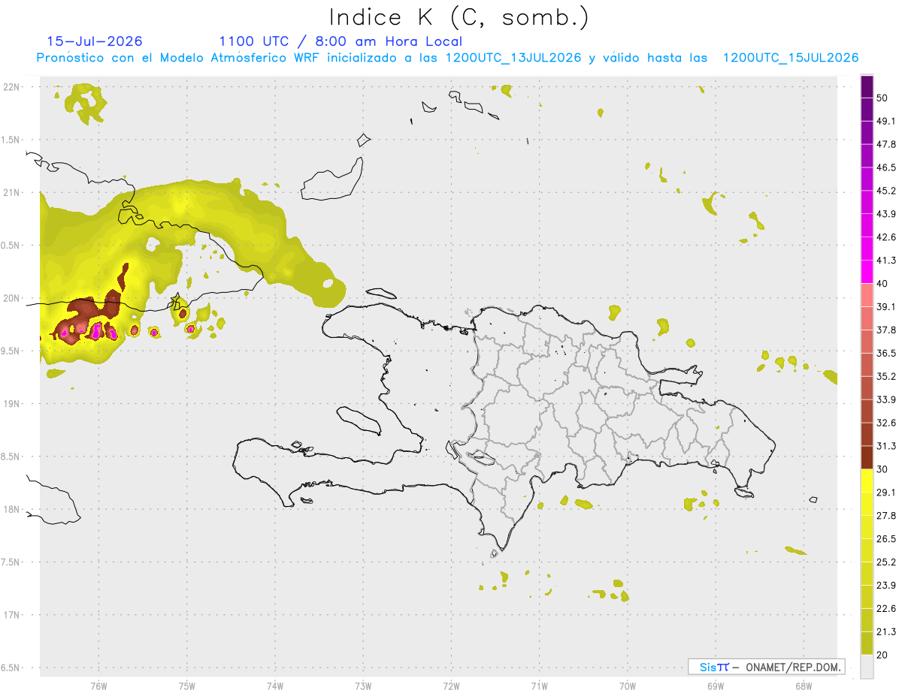Click the '36.5' colorbar value label
902x696 pixels.
(x=886, y=353)
